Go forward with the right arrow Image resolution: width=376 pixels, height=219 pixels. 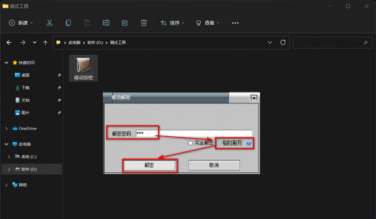[x=23, y=43]
